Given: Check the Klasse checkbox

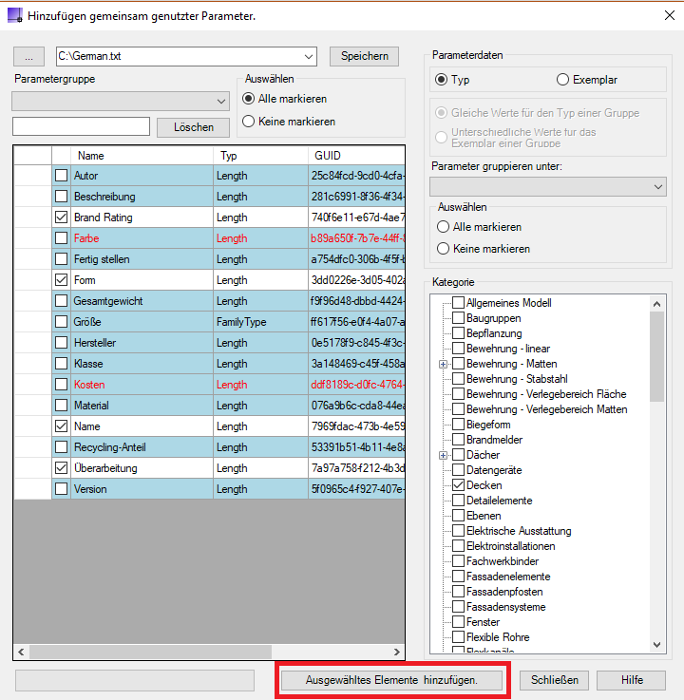Looking at the screenshot, I should coord(61,364).
